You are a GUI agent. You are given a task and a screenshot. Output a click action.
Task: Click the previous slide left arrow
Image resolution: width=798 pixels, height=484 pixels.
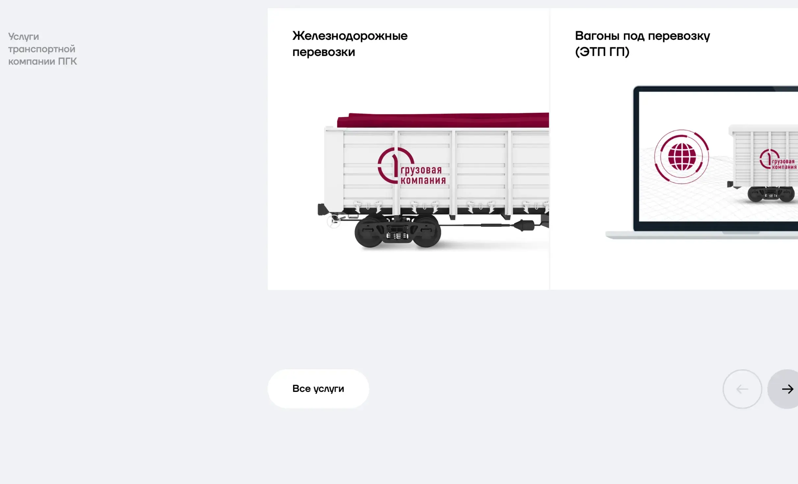click(742, 389)
